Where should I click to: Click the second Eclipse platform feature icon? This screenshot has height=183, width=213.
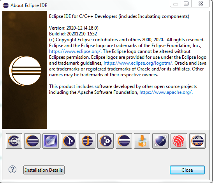coord(124,141)
